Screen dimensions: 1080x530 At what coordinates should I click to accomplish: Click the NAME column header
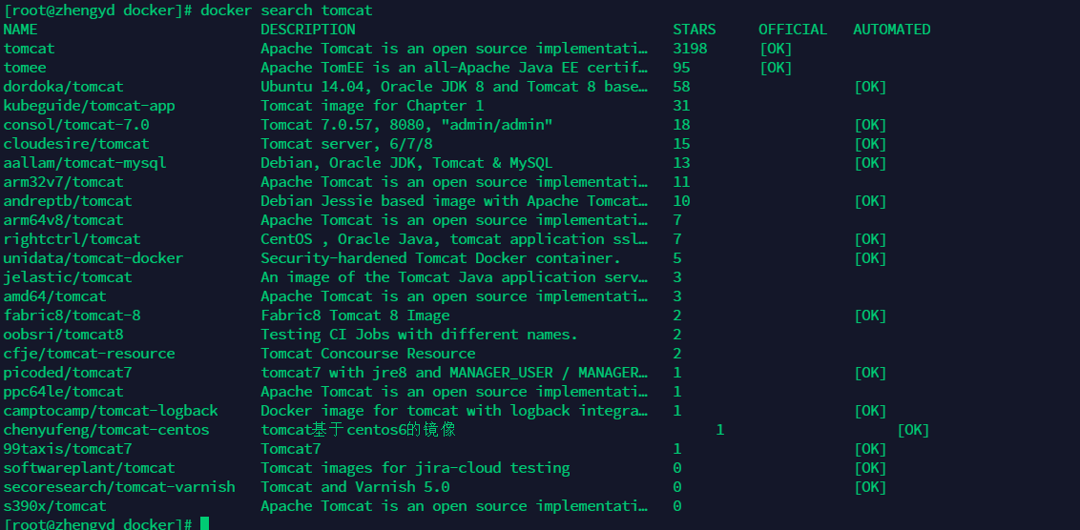(21, 30)
